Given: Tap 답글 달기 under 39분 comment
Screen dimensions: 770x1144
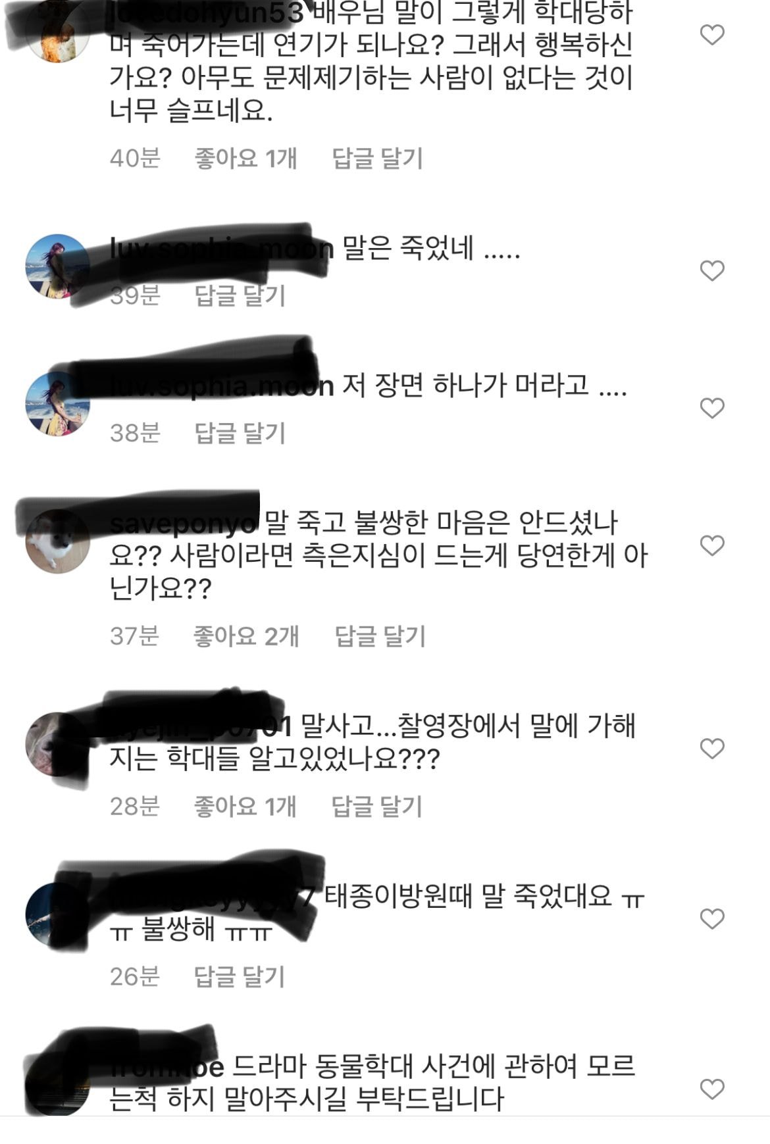Looking at the screenshot, I should 240,295.
